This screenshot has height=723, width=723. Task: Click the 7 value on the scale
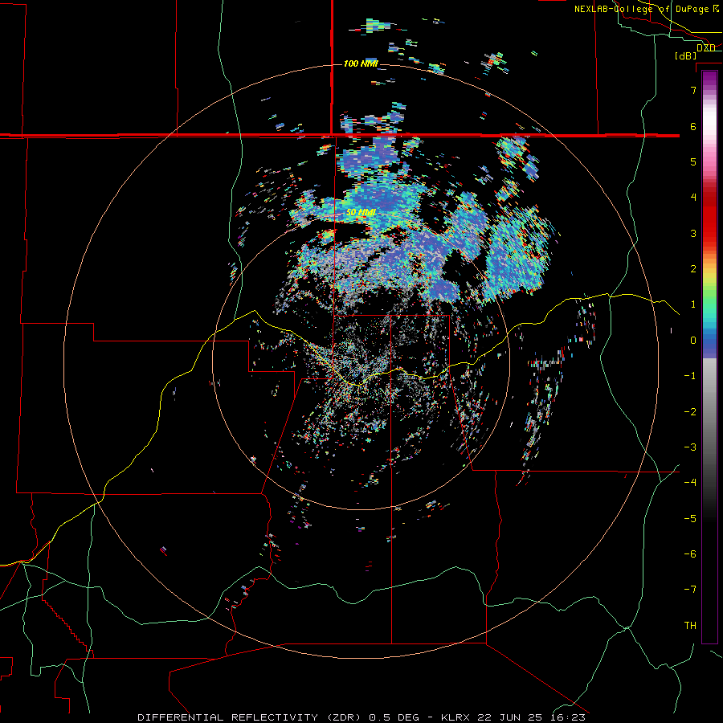point(693,90)
